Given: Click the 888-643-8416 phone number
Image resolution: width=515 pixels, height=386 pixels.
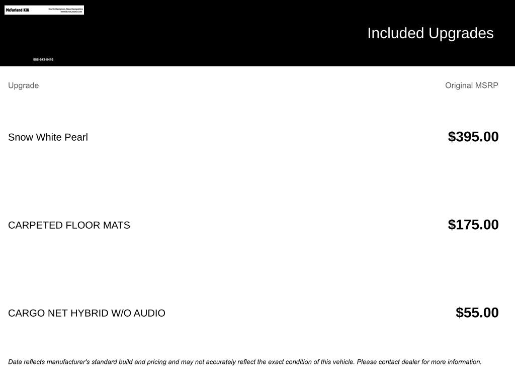Looking at the screenshot, I should (43, 60).
